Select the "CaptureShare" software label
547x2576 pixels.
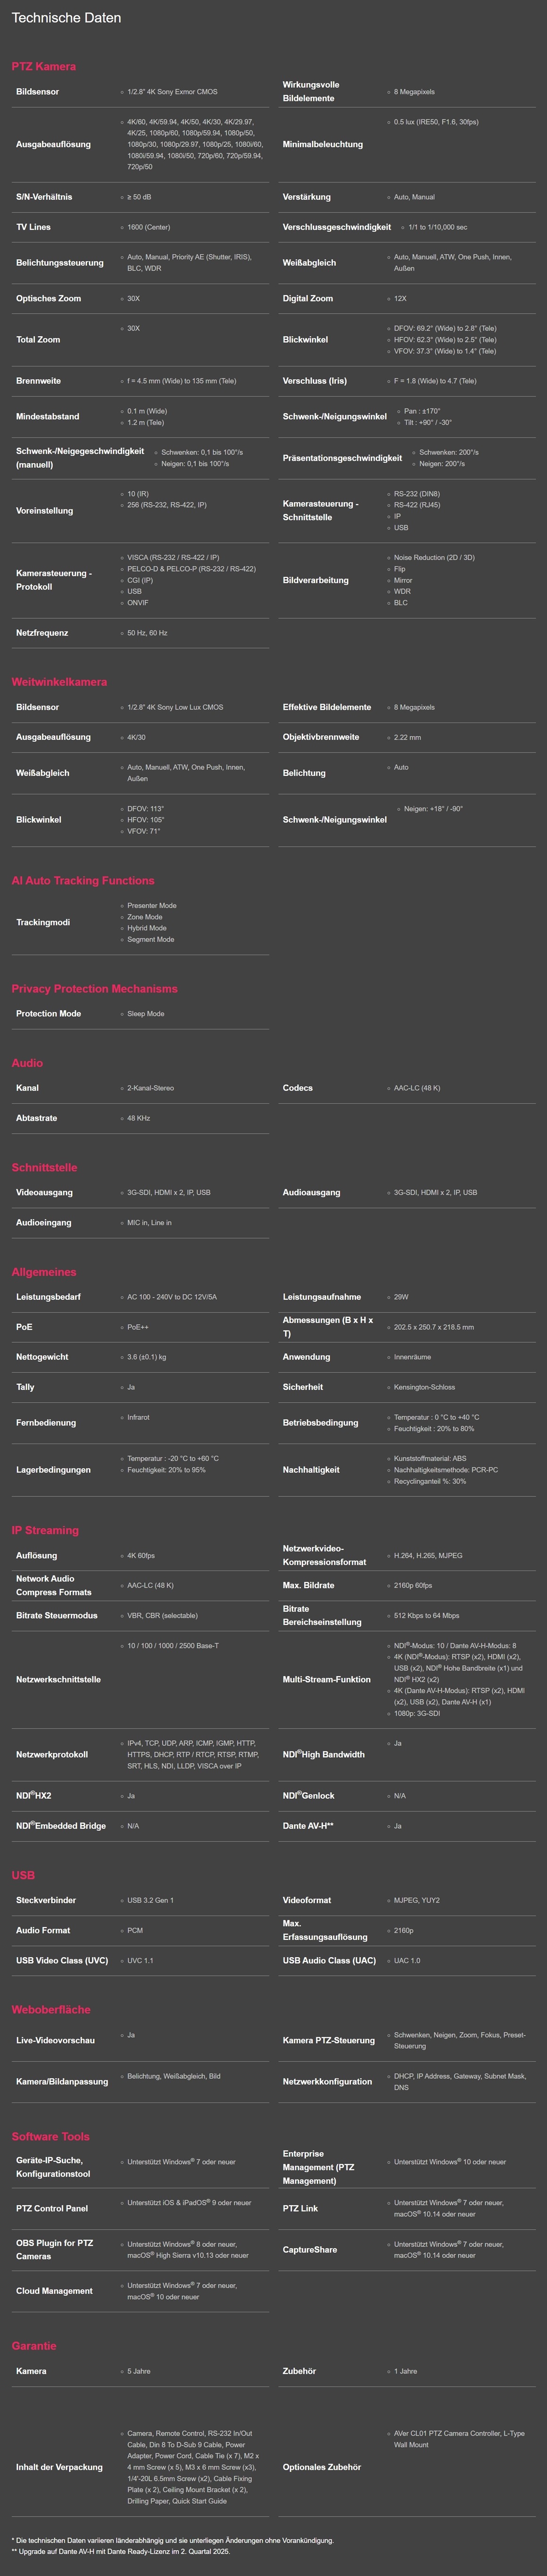pos(310,2249)
